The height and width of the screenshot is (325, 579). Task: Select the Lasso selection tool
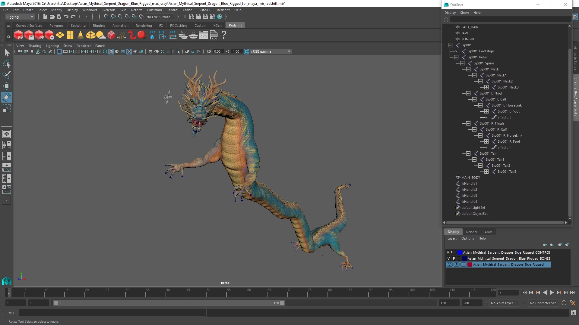coord(6,64)
